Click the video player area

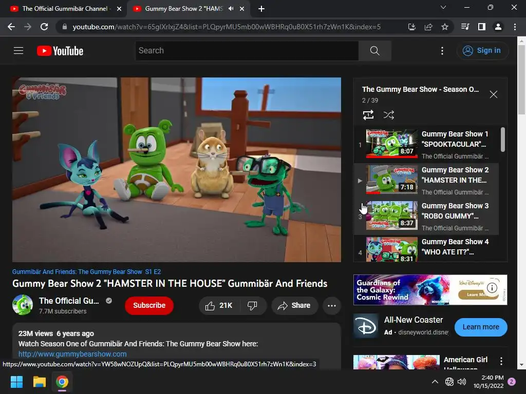177,169
